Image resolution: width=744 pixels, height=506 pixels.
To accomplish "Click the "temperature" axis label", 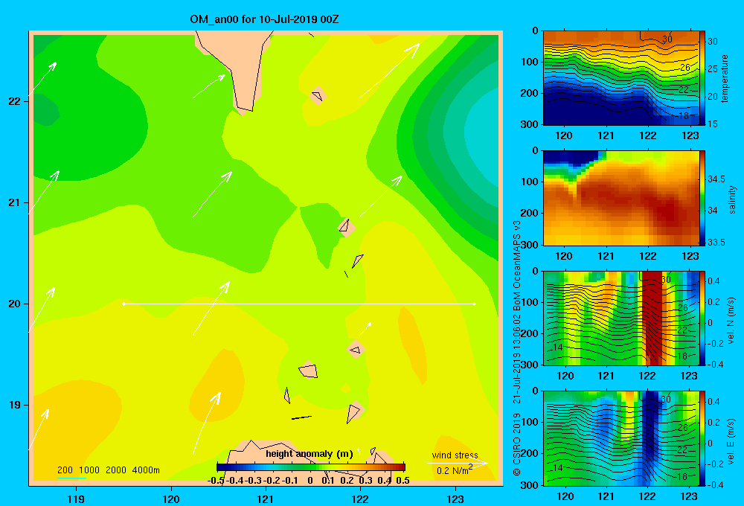I will point(725,78).
